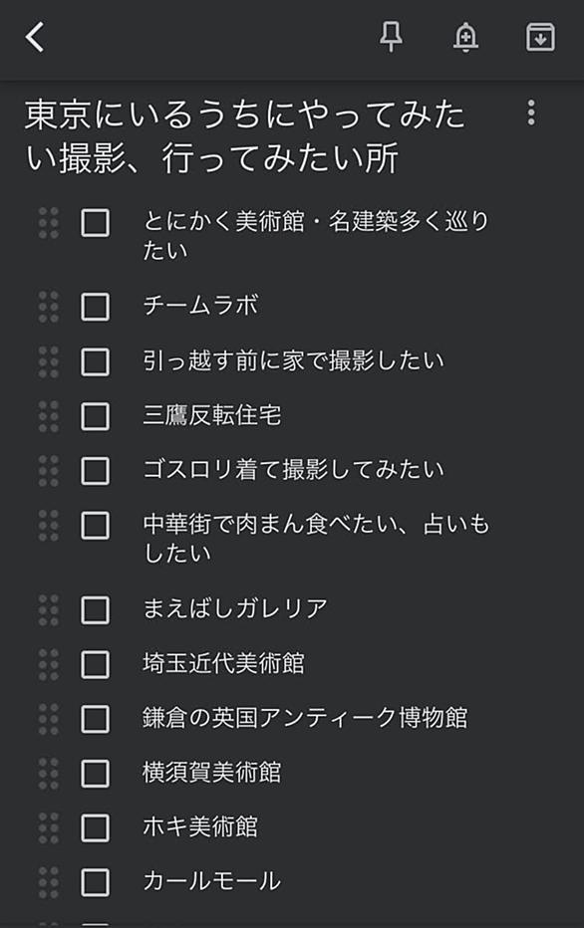Check off the 横須賀美術館 item
Screen dimensions: 584x928
pos(95,774)
